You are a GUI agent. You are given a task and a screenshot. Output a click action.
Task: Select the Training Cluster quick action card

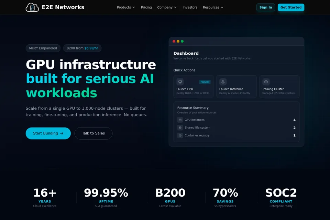pyautogui.click(x=279, y=87)
